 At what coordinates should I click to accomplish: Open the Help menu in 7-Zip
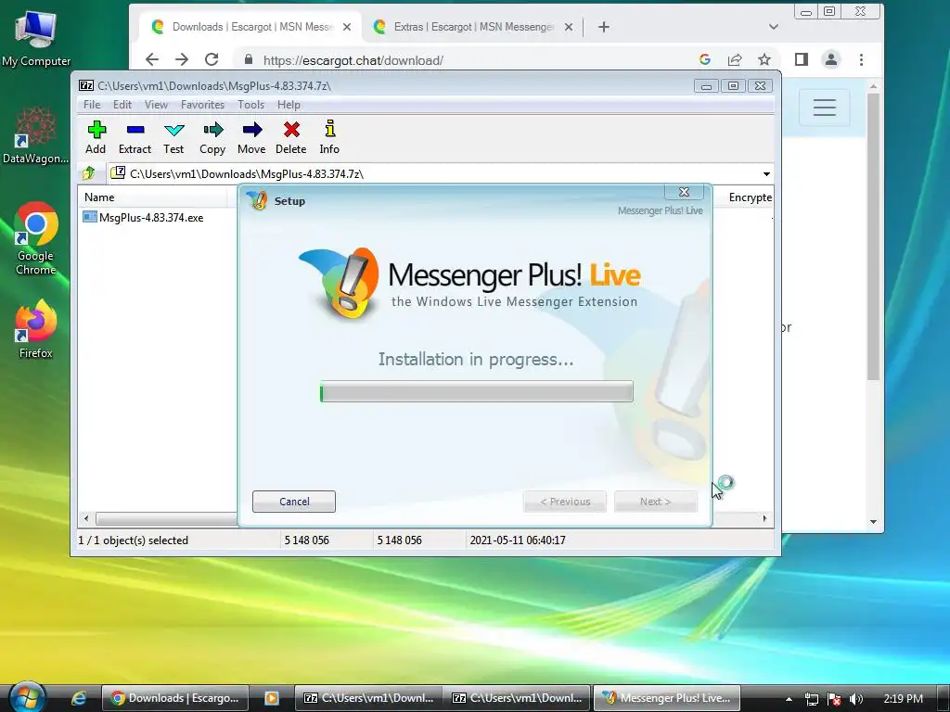(289, 105)
